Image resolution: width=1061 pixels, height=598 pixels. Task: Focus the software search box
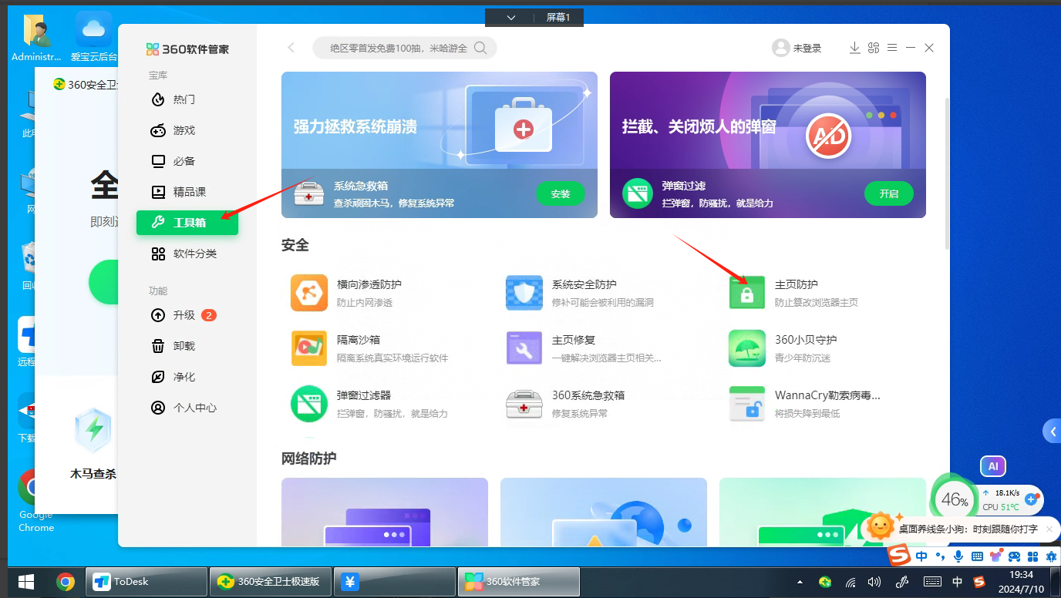pos(404,48)
